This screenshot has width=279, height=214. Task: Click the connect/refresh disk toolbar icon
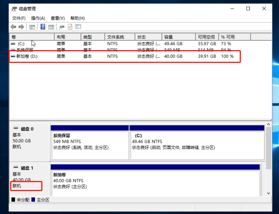tap(62, 27)
